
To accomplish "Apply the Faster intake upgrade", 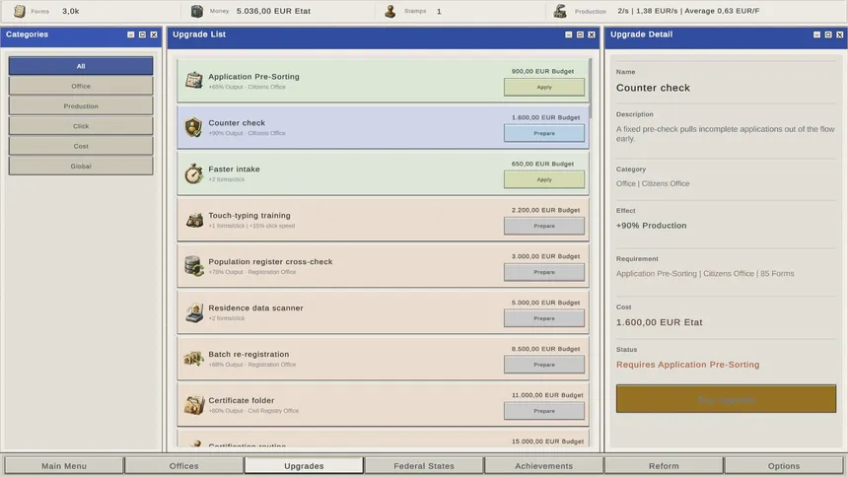I will (x=544, y=179).
